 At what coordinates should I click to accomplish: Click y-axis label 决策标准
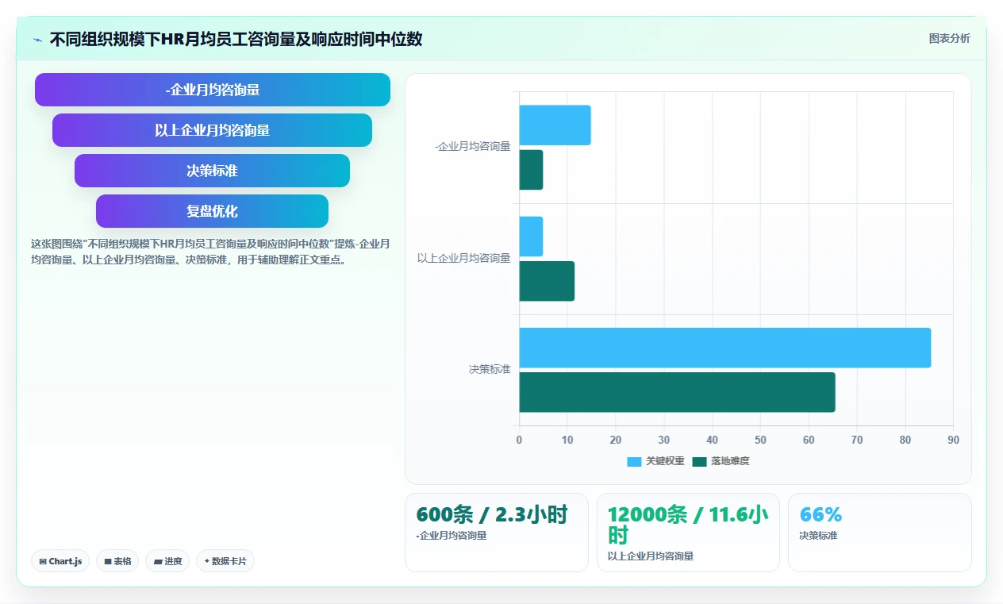click(490, 370)
